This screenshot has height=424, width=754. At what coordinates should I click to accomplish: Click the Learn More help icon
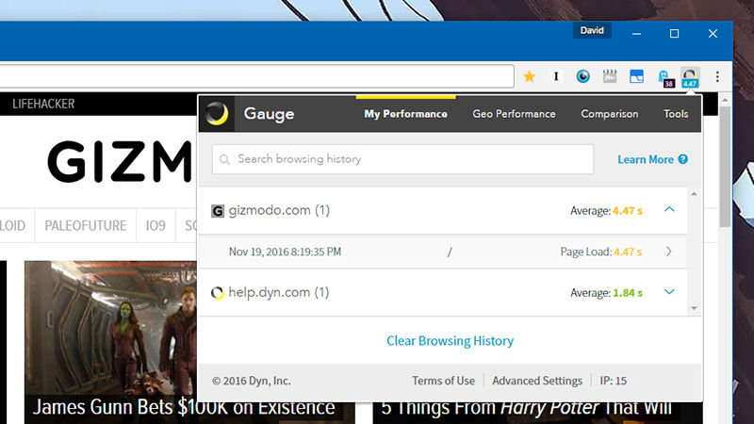[x=682, y=159]
